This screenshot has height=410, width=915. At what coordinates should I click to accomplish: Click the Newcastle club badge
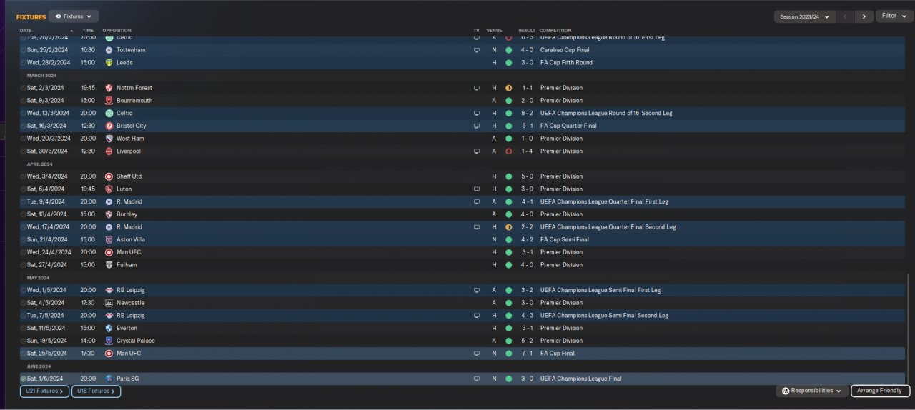[109, 303]
